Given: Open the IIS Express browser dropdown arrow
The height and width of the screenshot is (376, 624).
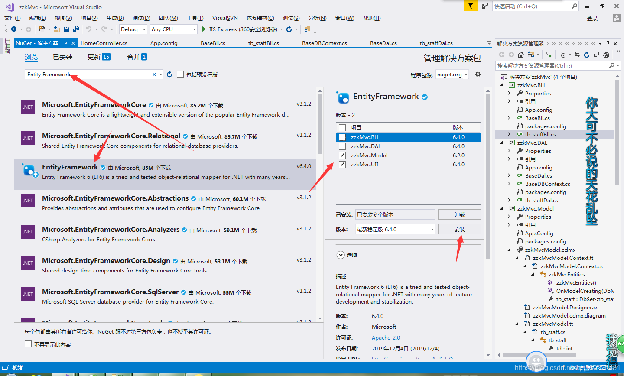Looking at the screenshot, I should [x=281, y=29].
